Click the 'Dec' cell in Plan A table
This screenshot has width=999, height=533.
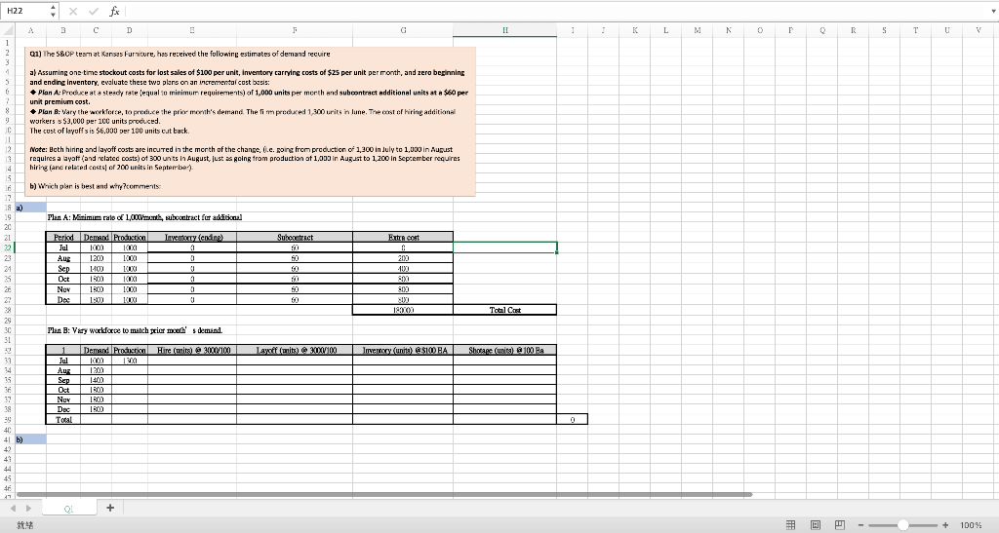pos(63,299)
